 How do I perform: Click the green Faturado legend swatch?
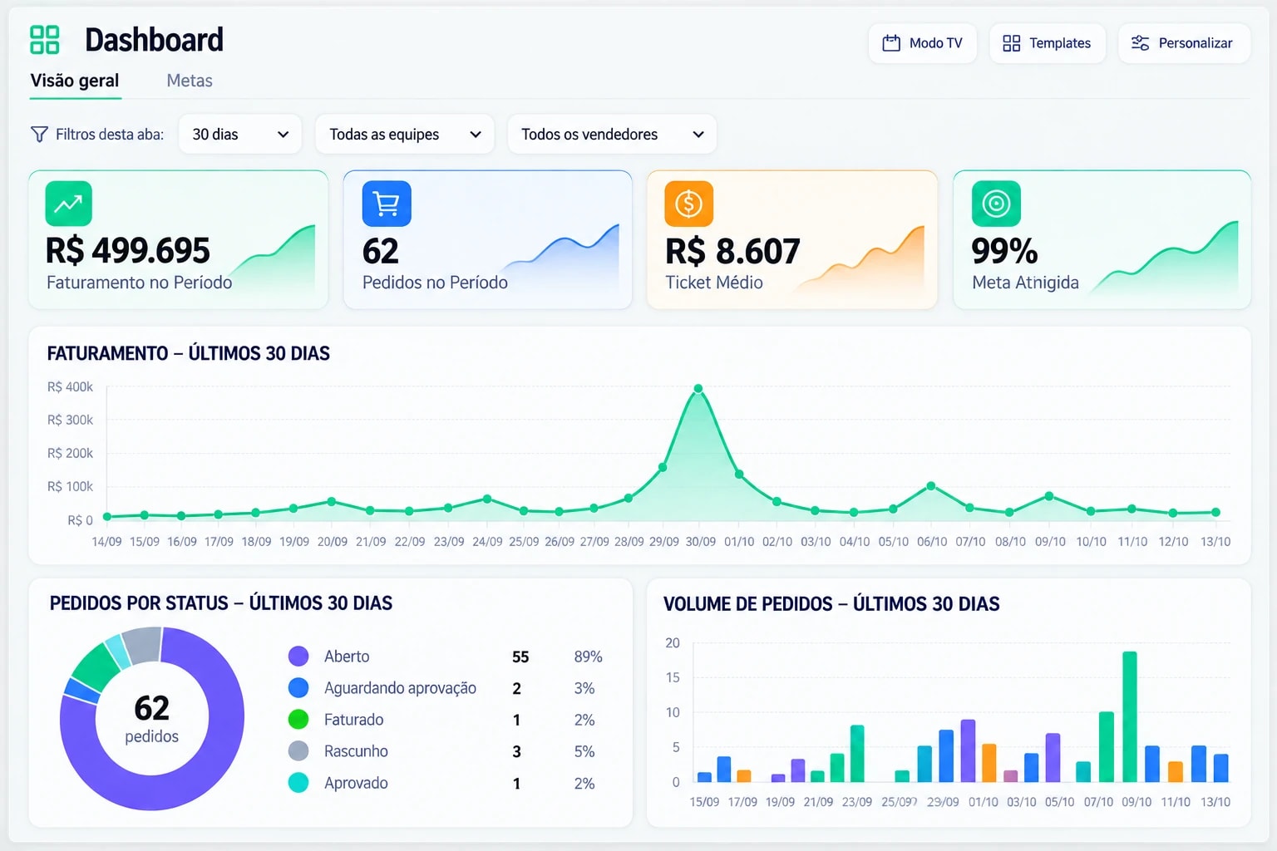298,720
